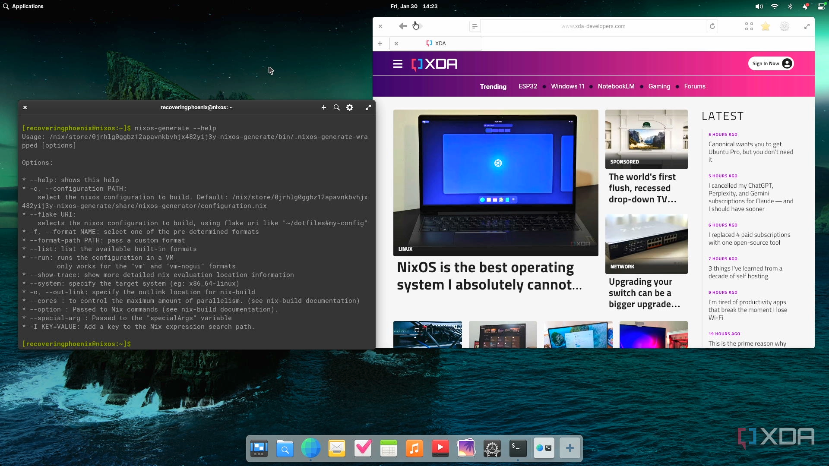Open NixOS laptop article thumbnail

(x=496, y=183)
